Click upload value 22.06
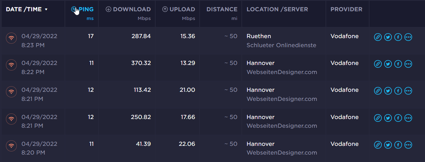The image size is (425, 162). coord(187,144)
